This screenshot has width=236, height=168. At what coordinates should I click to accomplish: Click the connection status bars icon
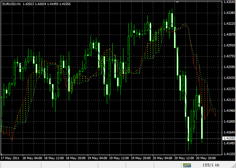187,165
